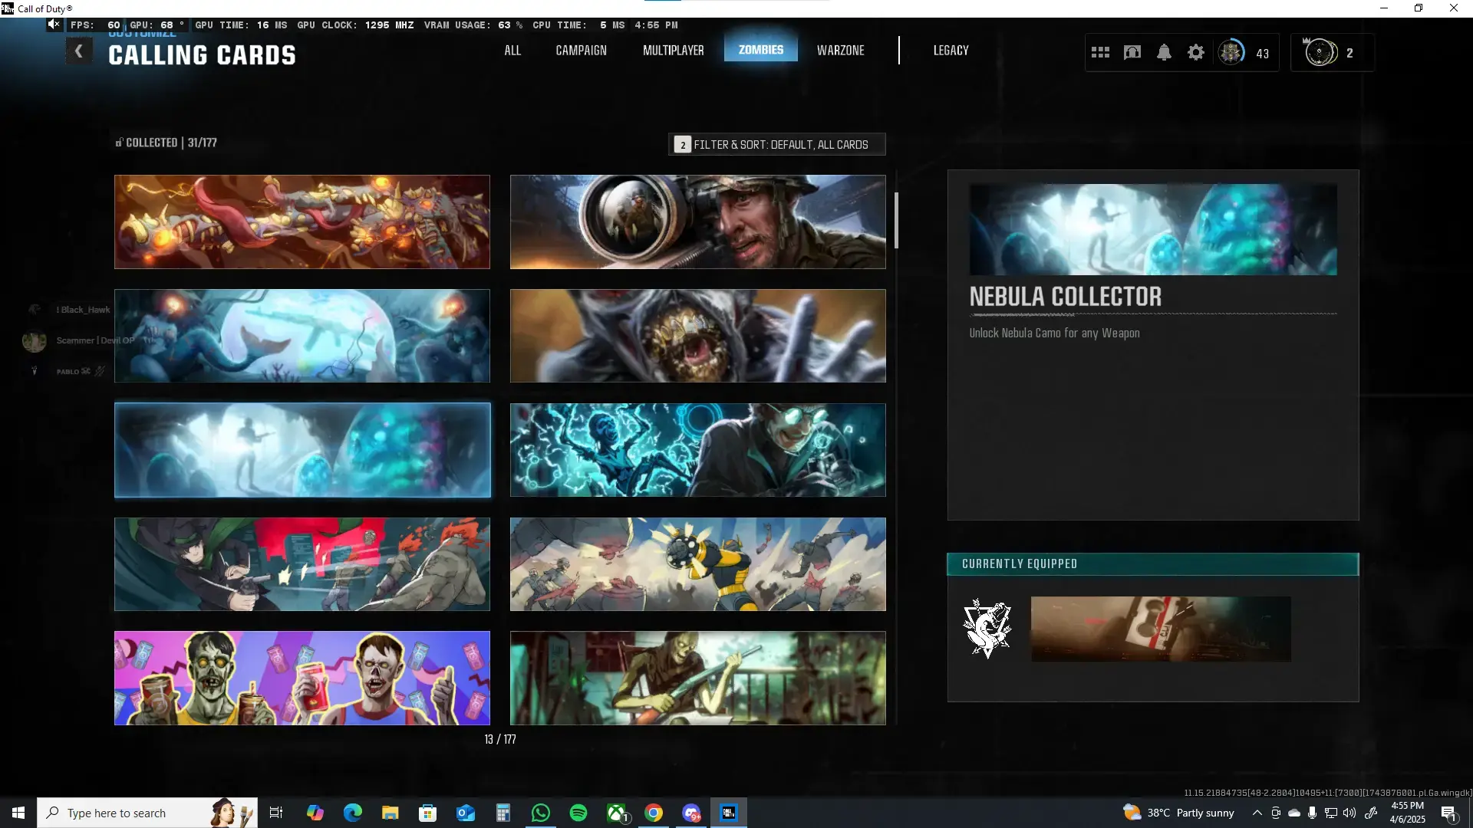This screenshot has height=828, width=1473.
Task: Expand the system tray hidden icons chevron
Action: (1257, 813)
